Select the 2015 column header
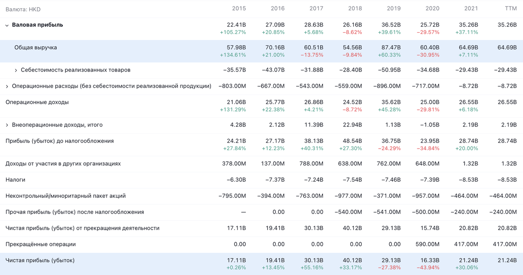 coord(239,9)
